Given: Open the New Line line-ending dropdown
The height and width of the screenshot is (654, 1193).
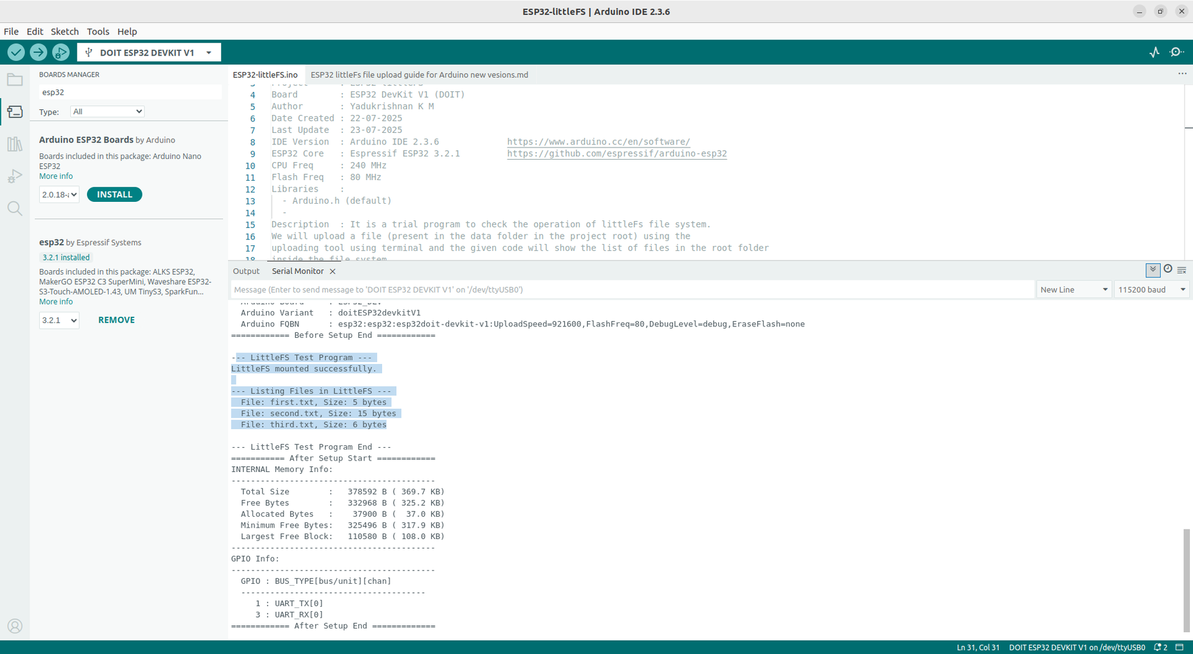Looking at the screenshot, I should [x=1074, y=289].
